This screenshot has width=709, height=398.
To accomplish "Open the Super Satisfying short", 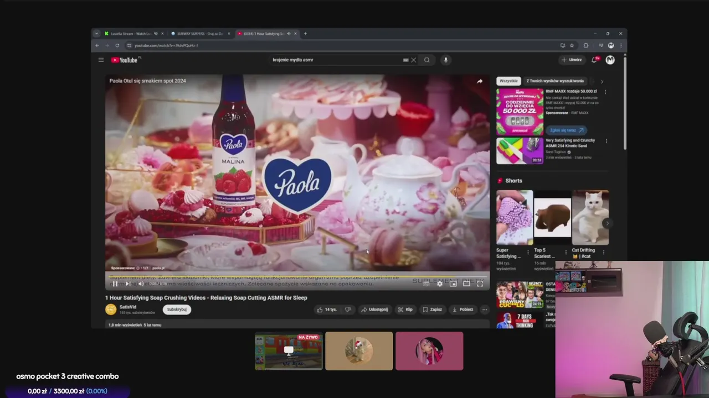I will click(515, 218).
